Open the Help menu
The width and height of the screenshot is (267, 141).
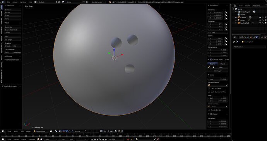pyautogui.click(x=30, y=2)
